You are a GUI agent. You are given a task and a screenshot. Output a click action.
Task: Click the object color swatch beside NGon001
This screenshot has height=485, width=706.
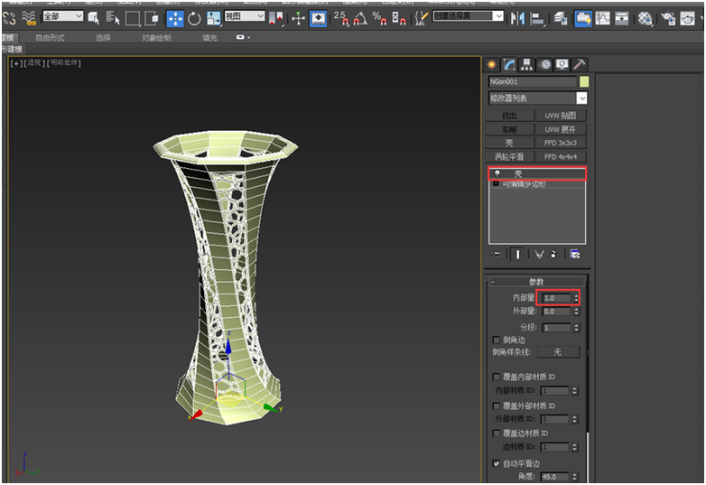(x=584, y=81)
